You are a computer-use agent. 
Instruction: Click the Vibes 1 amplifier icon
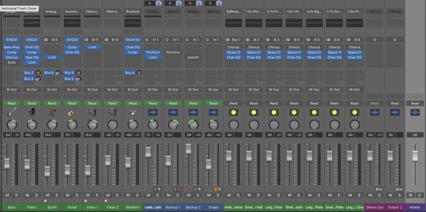[92, 112]
